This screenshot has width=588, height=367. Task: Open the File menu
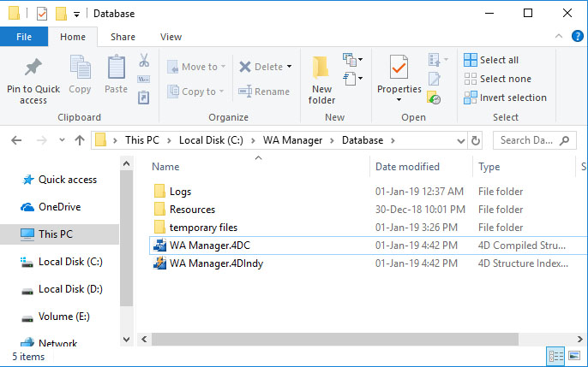click(24, 37)
